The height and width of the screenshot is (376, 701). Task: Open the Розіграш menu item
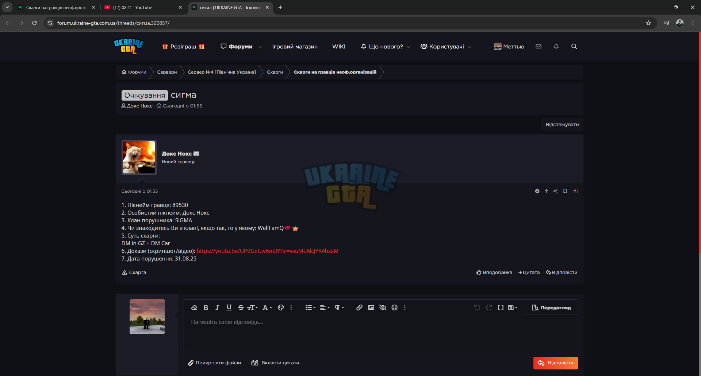(x=183, y=47)
